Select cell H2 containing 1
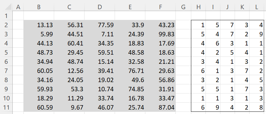The image size is (266, 114). coord(198,25)
